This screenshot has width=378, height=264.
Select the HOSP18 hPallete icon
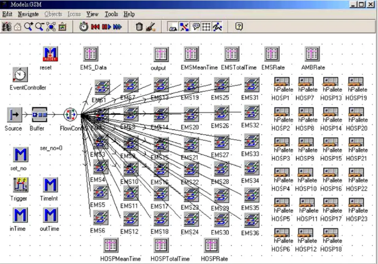(x=331, y=233)
